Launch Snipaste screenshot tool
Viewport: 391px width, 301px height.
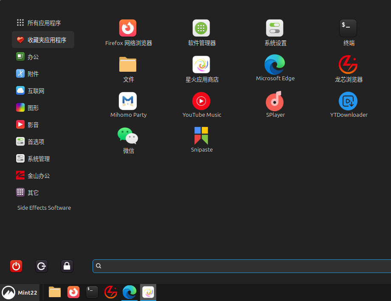202,140
